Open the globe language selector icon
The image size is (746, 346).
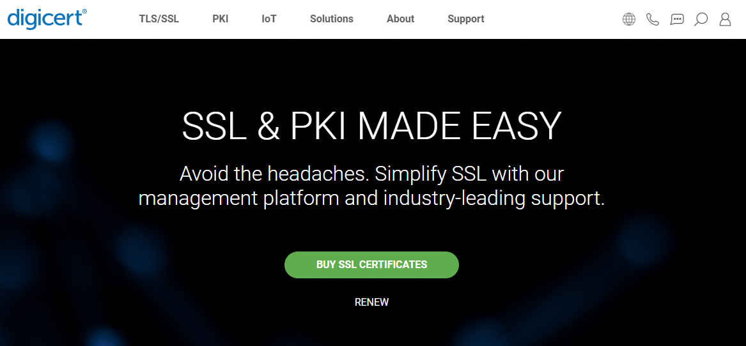click(629, 19)
